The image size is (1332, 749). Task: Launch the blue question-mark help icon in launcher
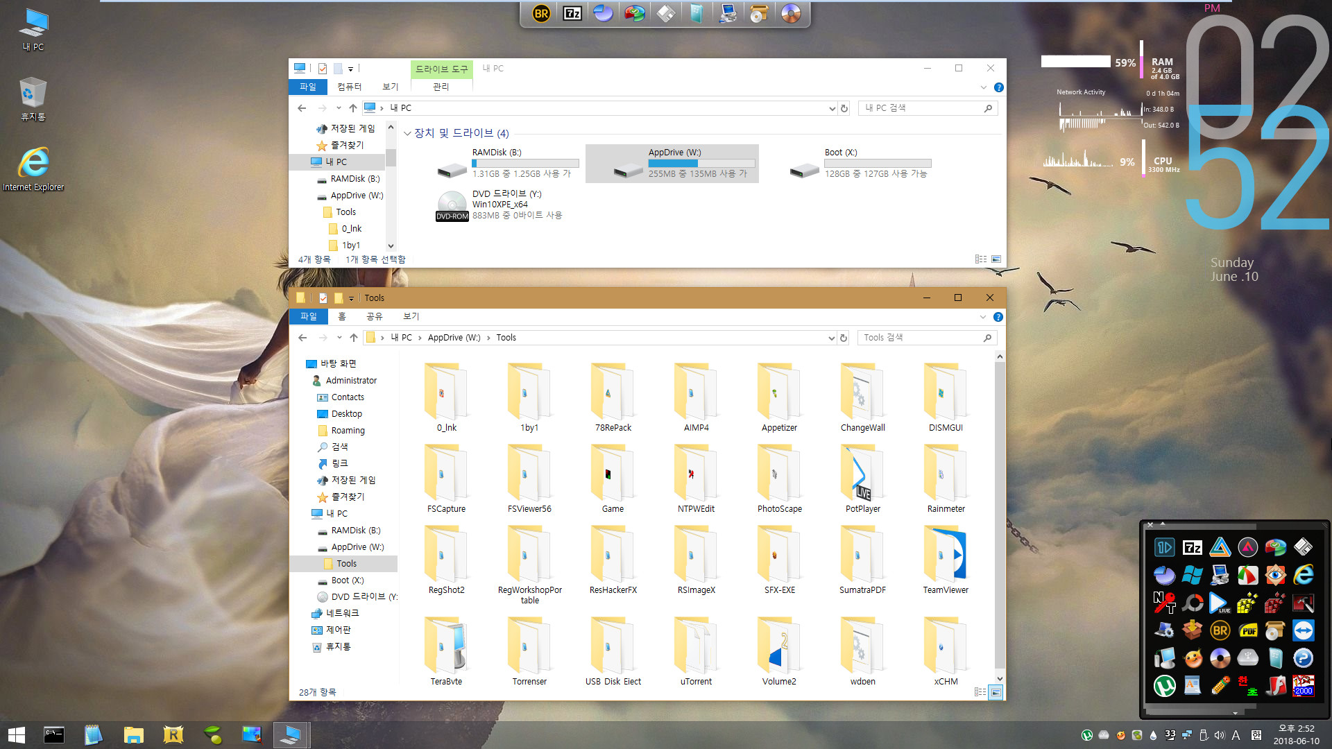(x=1303, y=658)
